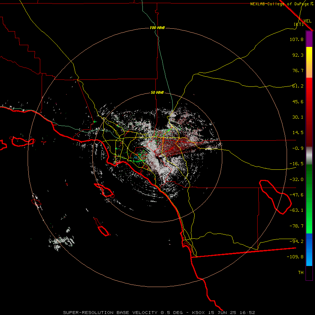Click the 100 NMI range ring label
315x315 pixels.
tap(157, 28)
